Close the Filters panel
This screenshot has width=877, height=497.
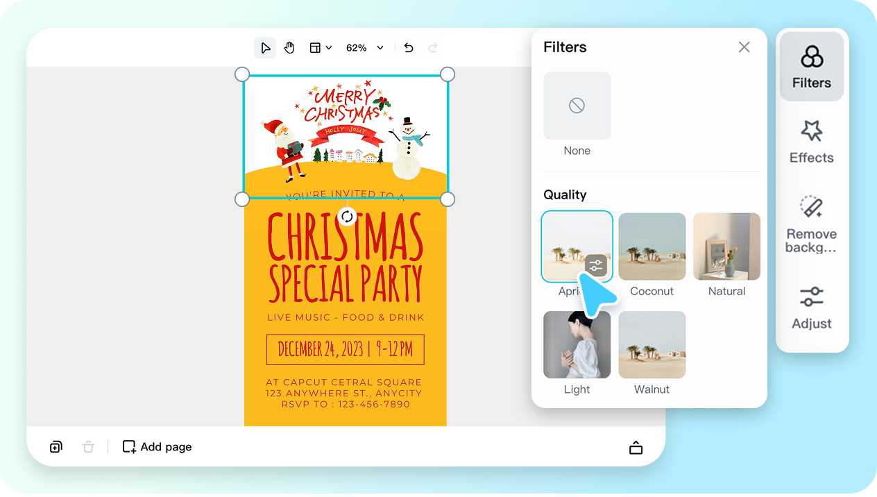point(744,47)
